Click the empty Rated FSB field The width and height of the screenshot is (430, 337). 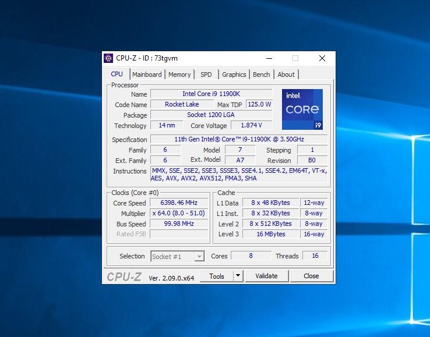point(179,234)
